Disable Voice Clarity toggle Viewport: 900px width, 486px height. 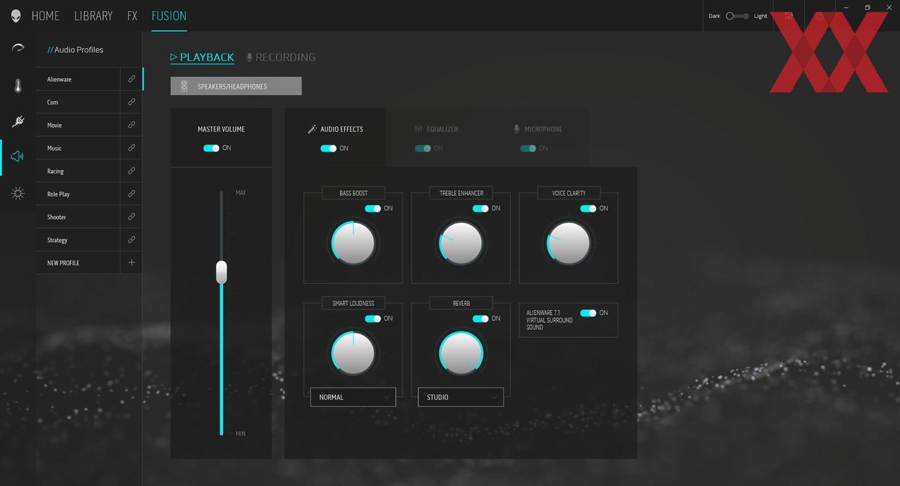pos(588,208)
